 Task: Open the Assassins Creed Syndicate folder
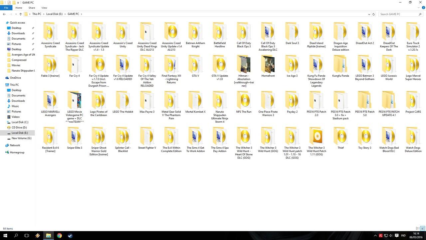50,35
